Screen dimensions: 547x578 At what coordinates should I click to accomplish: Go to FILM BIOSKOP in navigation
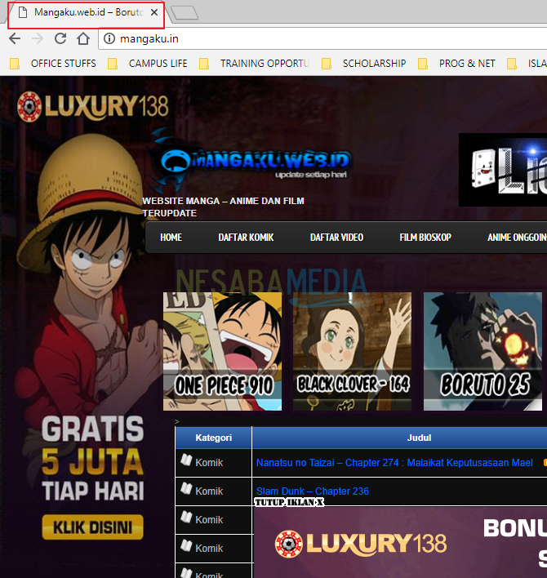pos(425,238)
